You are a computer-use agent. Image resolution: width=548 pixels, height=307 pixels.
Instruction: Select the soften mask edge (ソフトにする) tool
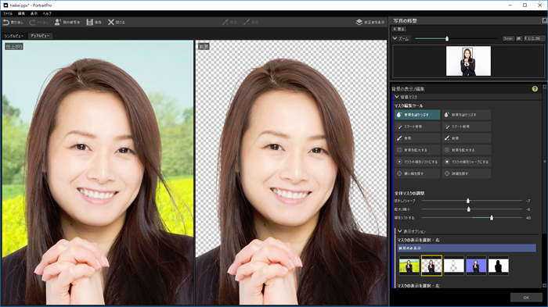click(417, 162)
